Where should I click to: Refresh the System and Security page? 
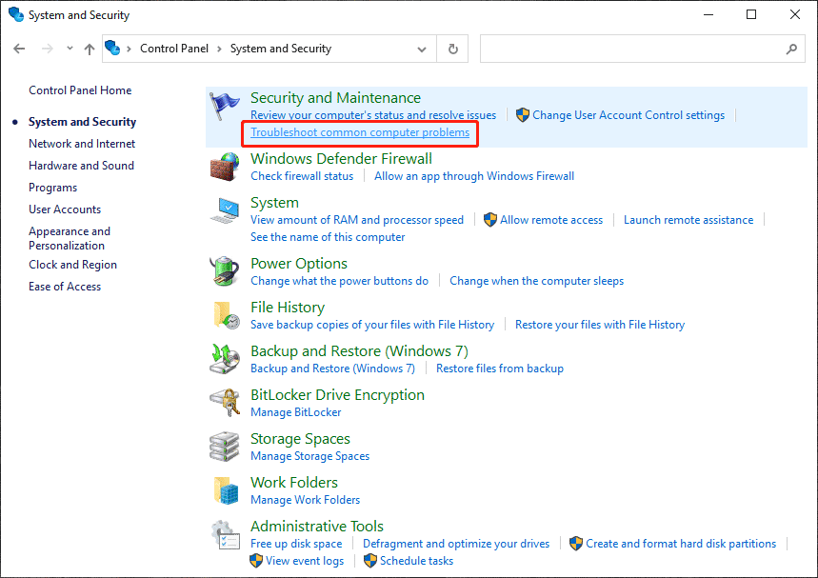(453, 49)
